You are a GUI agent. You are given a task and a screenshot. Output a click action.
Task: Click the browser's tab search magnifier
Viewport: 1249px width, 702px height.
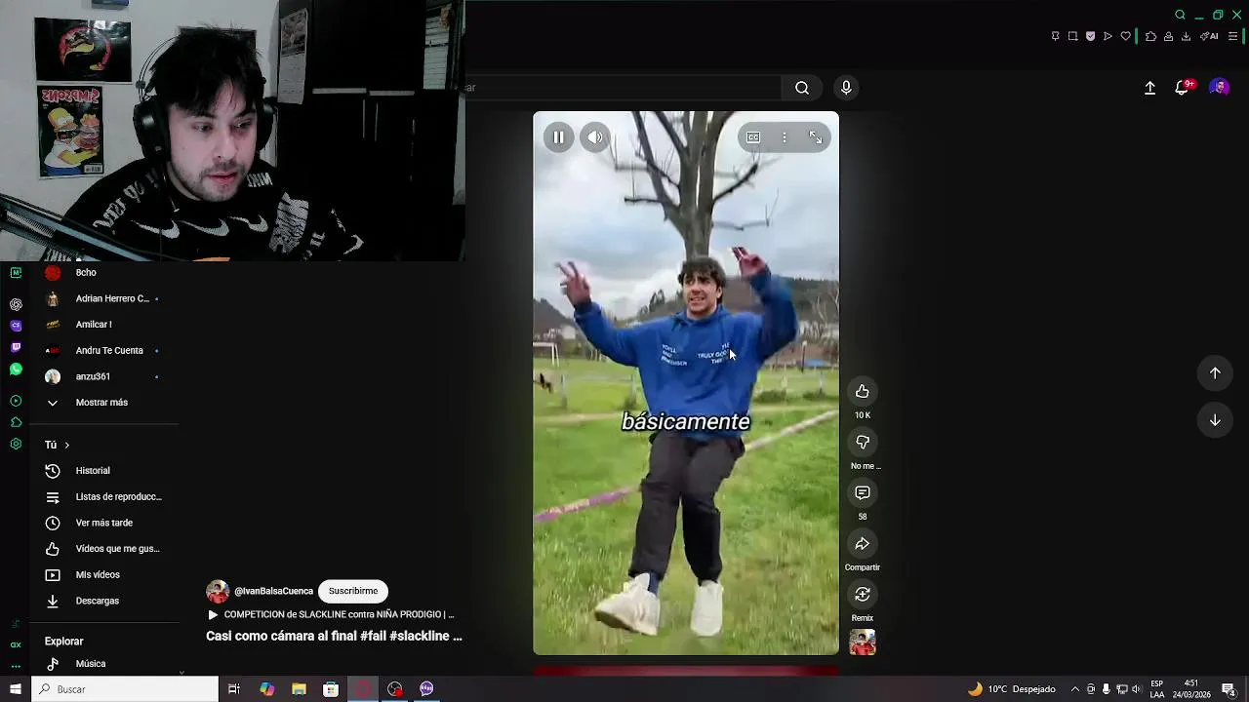[1180, 15]
